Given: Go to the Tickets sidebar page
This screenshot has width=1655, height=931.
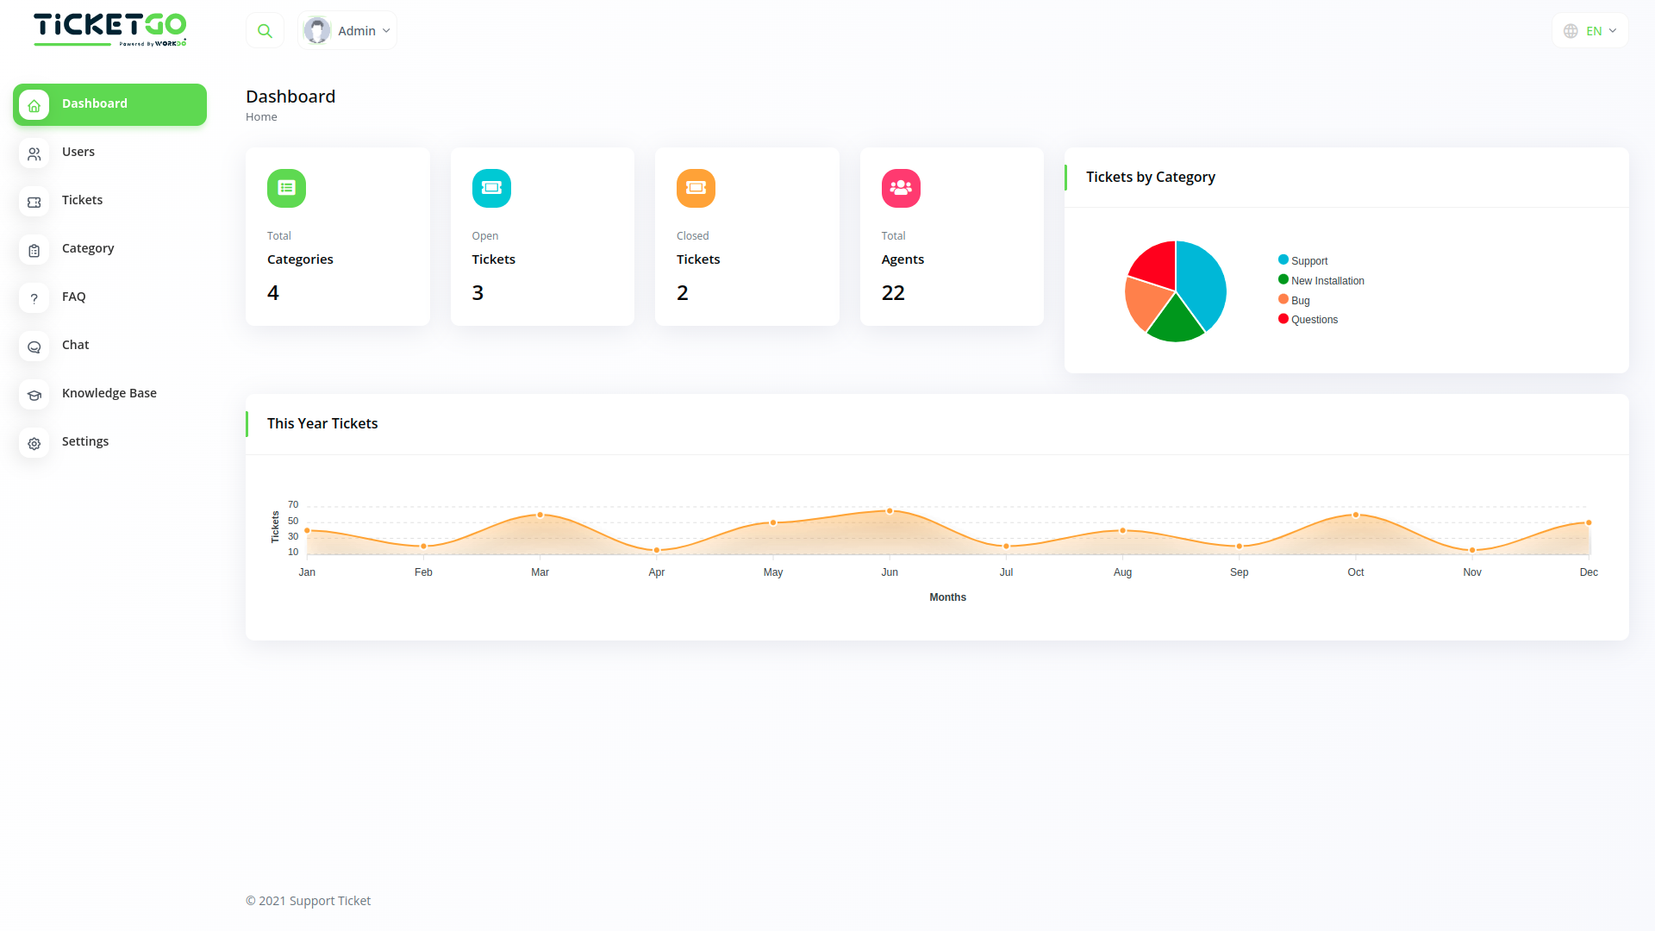Looking at the screenshot, I should [82, 200].
